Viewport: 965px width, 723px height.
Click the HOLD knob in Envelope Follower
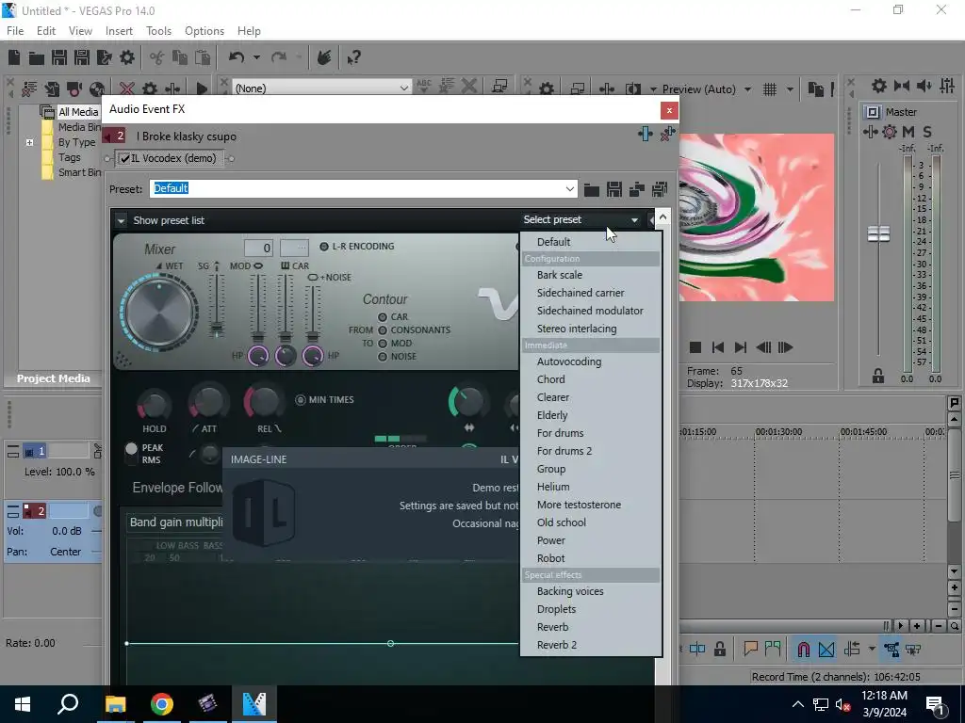pos(154,405)
